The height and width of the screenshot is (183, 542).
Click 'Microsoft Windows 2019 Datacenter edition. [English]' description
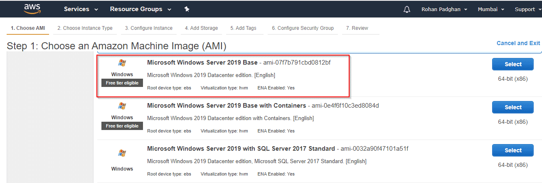[x=211, y=75]
